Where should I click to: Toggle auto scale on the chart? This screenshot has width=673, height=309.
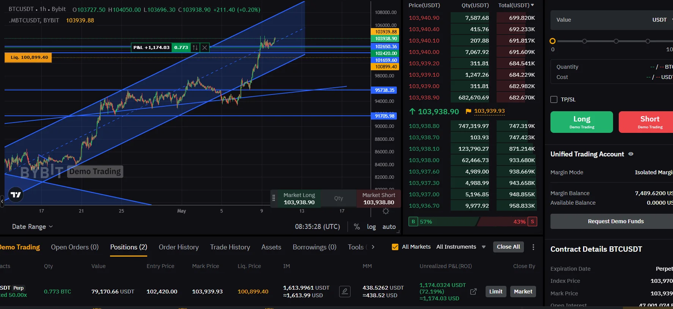389,227
